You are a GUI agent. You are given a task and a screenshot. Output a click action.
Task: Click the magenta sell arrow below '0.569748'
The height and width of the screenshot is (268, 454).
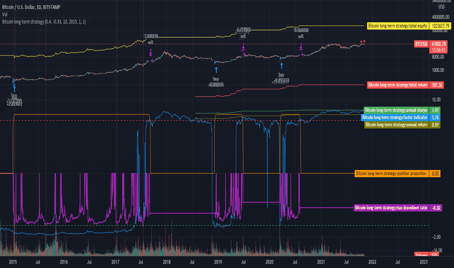(301, 46)
